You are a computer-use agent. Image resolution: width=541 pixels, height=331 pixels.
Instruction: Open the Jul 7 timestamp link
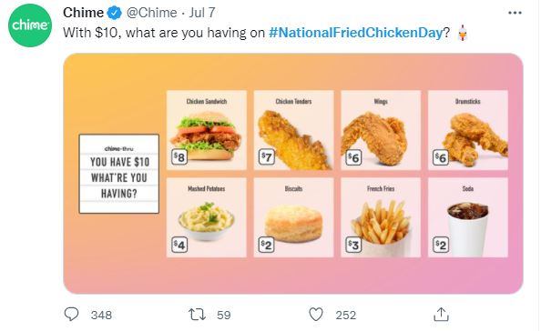(202, 13)
